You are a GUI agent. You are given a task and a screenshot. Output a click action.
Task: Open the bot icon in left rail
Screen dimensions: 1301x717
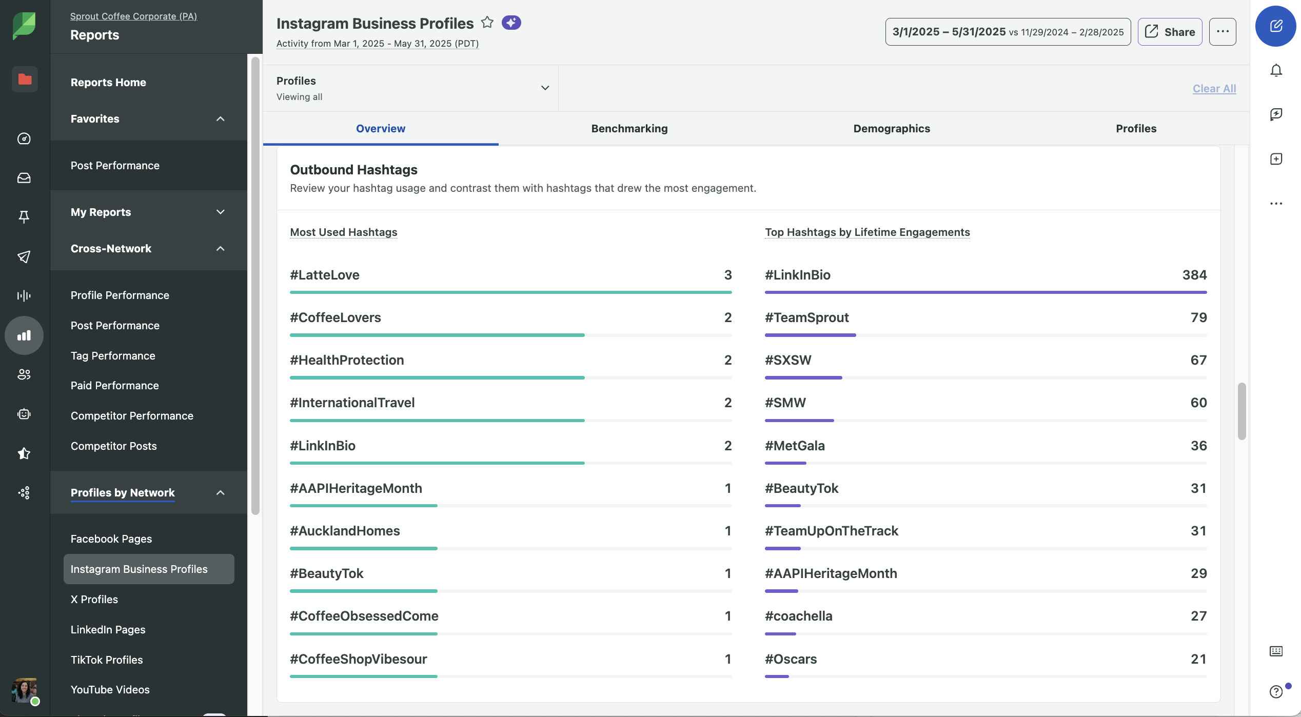24,414
